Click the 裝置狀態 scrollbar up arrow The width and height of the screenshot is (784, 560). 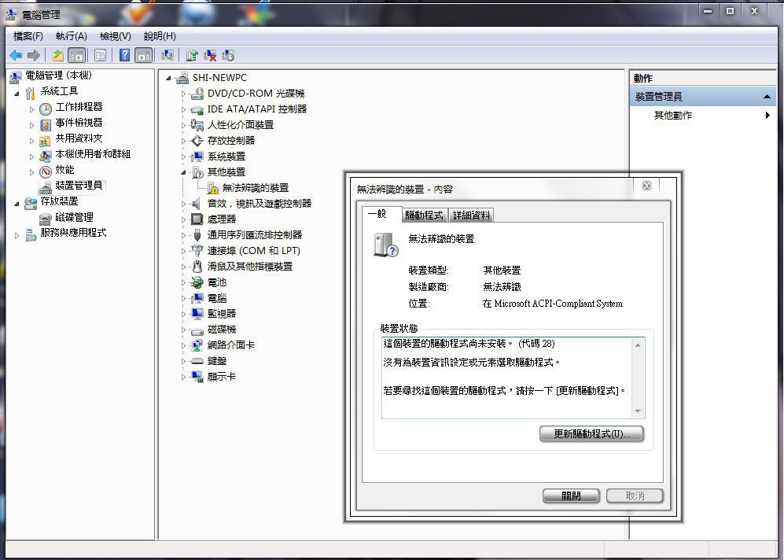click(638, 345)
